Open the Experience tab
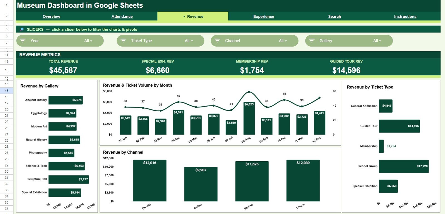Screen dimensions: 445x214 click(x=264, y=16)
